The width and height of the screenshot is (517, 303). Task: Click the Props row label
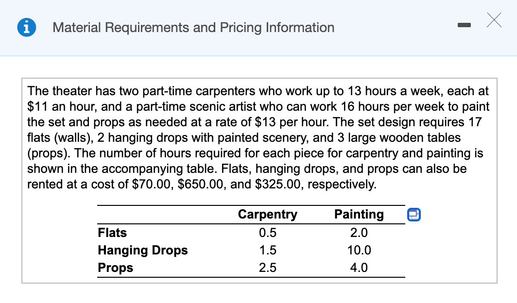coord(115,268)
